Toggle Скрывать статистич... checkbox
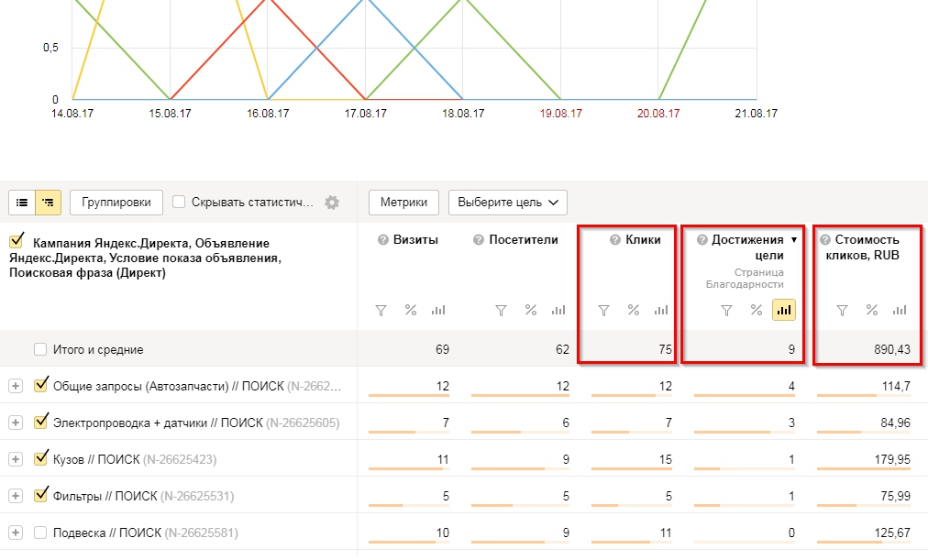928x560 pixels. pos(179,203)
